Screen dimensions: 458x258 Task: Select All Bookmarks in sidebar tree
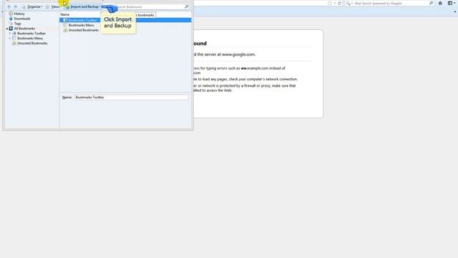tap(24, 29)
